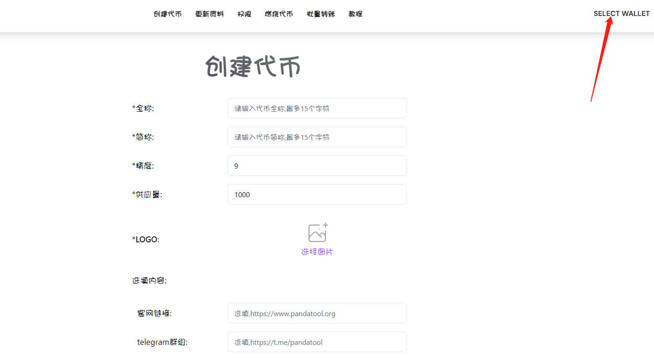Click the 选择图片 link text
The width and height of the screenshot is (654, 358).
tap(317, 252)
